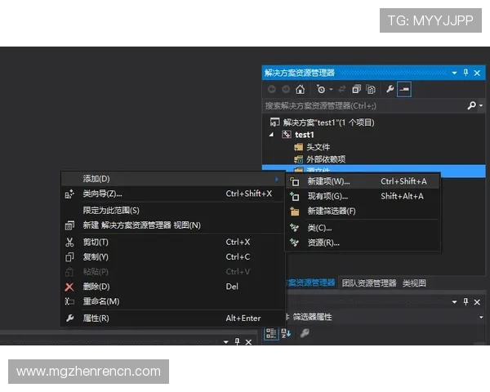Screen dimensions: 490x392
Task: Choose 属性(R) from context menu
Action: [x=172, y=318]
